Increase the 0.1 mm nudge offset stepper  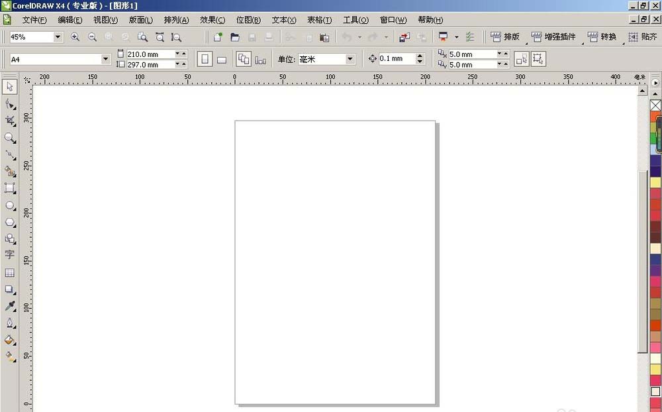point(419,56)
